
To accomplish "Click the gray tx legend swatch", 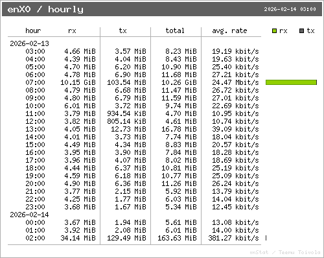I will (301, 30).
